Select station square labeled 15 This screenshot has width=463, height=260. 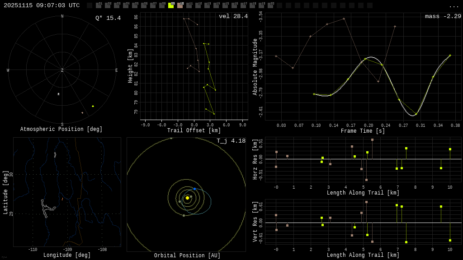(x=225, y=5)
